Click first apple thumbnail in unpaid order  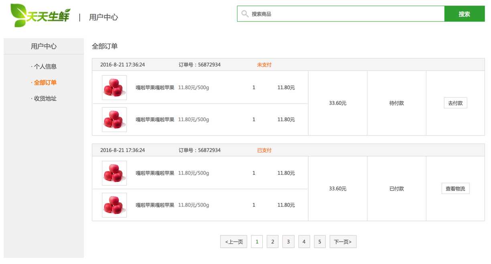pyautogui.click(x=114, y=88)
